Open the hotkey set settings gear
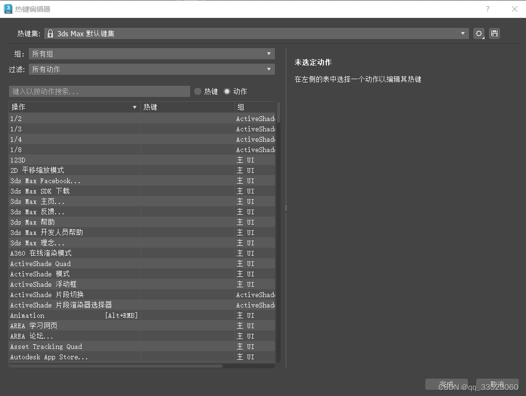 click(479, 33)
